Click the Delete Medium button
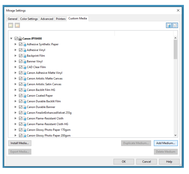189x174 pixels. (166, 152)
